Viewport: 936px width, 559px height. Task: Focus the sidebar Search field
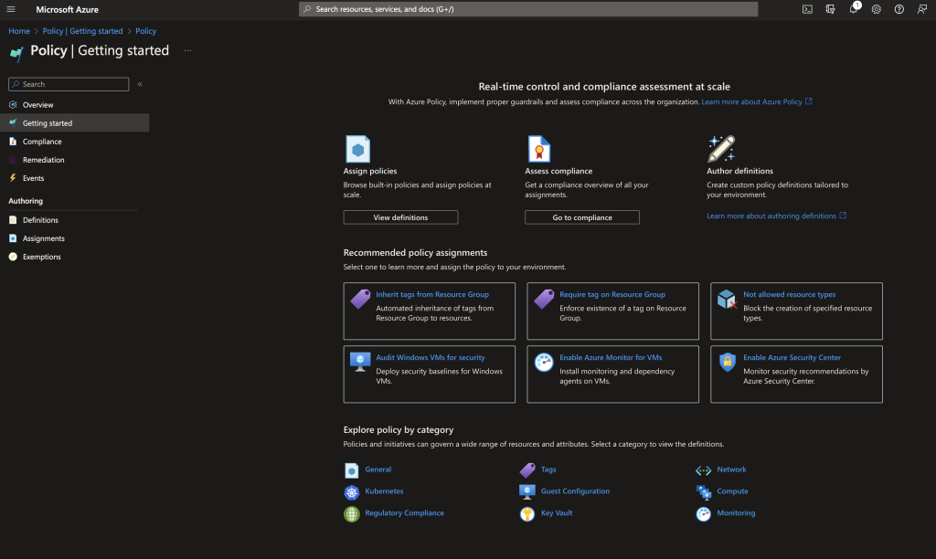[x=69, y=84]
